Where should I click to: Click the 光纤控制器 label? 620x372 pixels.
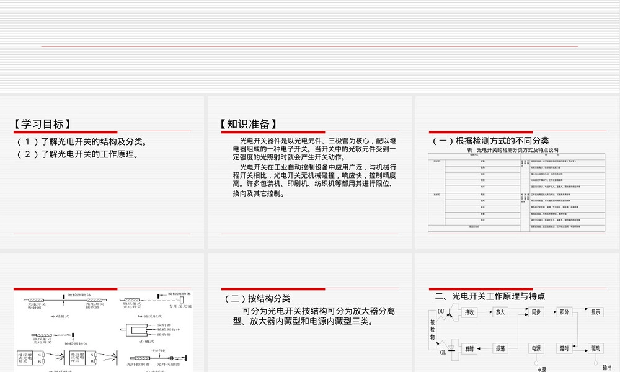pyautogui.click(x=138, y=364)
